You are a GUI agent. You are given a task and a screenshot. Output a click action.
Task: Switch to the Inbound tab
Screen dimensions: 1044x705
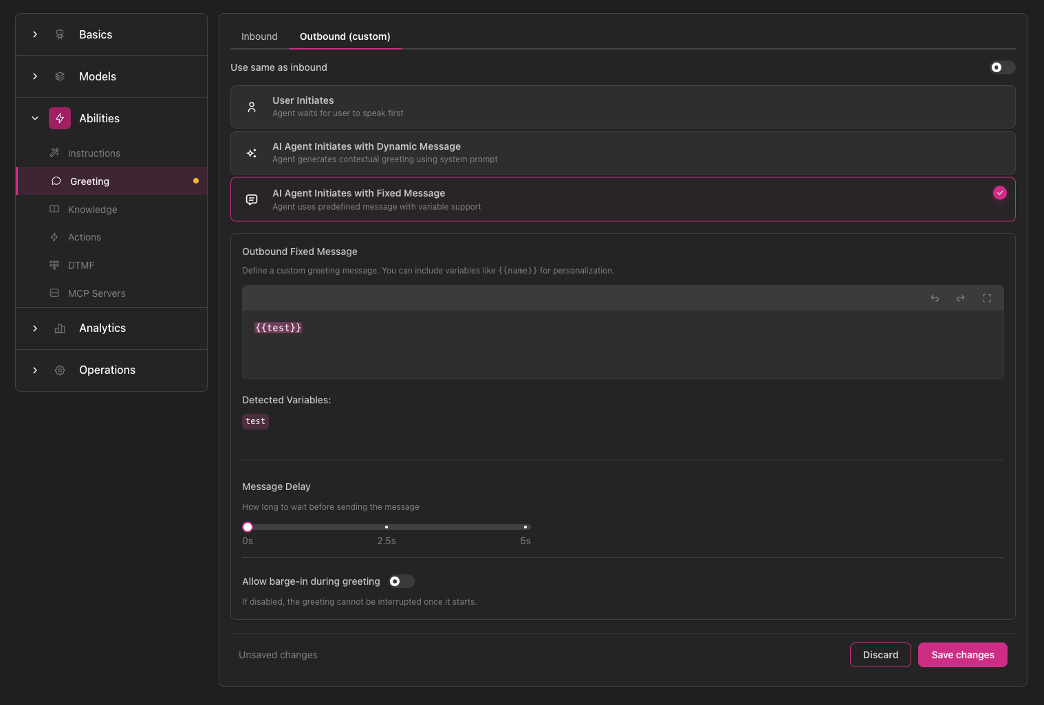tap(259, 36)
